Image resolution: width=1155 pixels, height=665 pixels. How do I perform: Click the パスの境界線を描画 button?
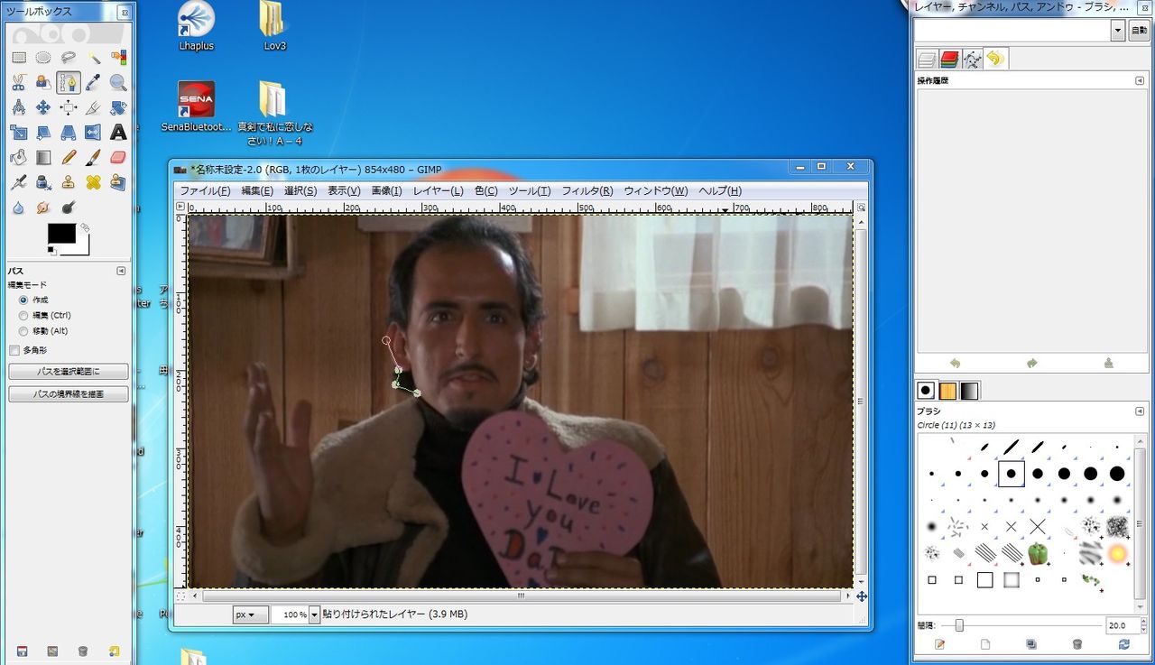click(69, 394)
